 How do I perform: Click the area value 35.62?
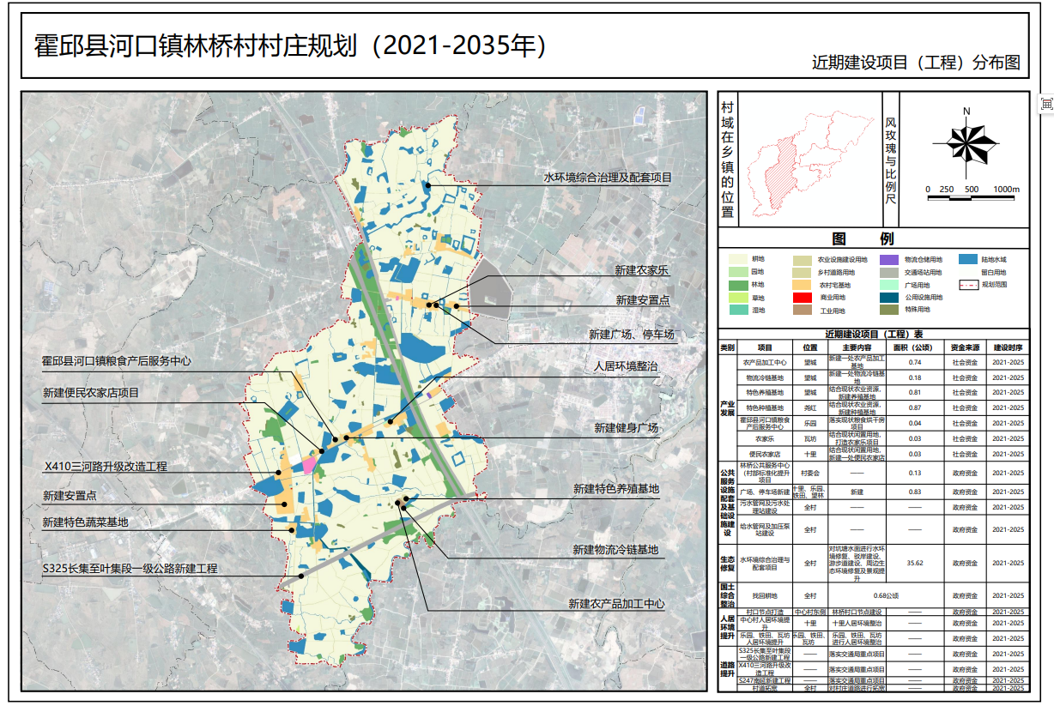tap(914, 563)
